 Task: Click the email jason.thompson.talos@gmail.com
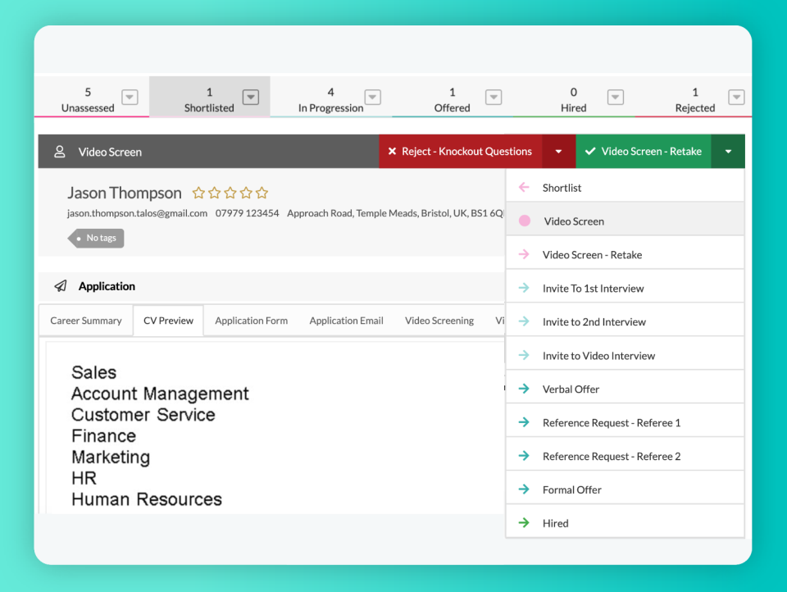pos(137,213)
